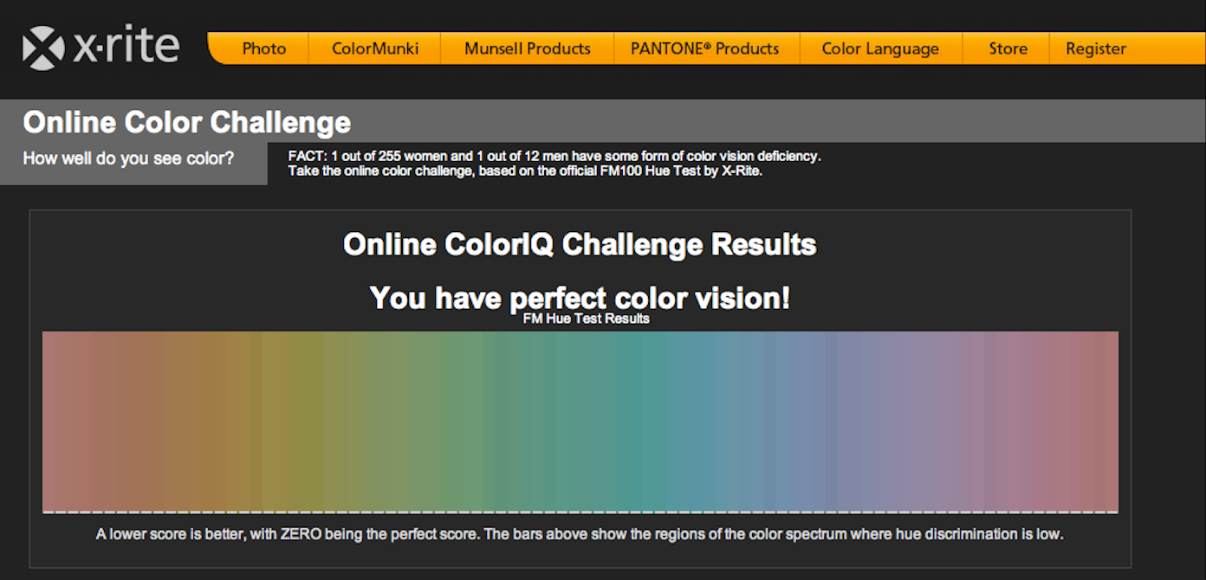The image size is (1206, 580).
Task: Open the PANTONE Products menu
Action: tap(705, 48)
